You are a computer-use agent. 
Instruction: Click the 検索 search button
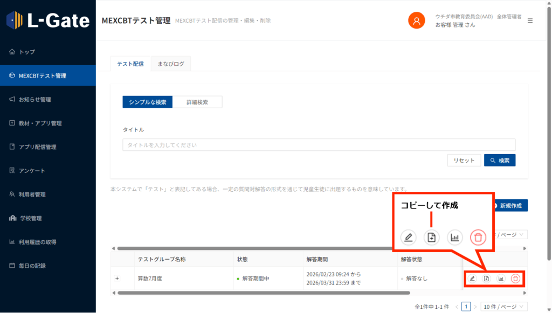[x=500, y=160]
